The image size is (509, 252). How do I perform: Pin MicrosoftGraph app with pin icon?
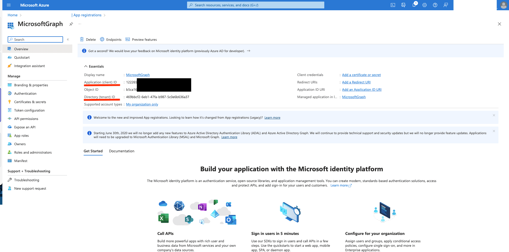pos(71,24)
